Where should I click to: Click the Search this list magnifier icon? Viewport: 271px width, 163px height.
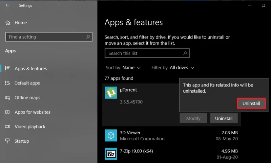click(185, 53)
